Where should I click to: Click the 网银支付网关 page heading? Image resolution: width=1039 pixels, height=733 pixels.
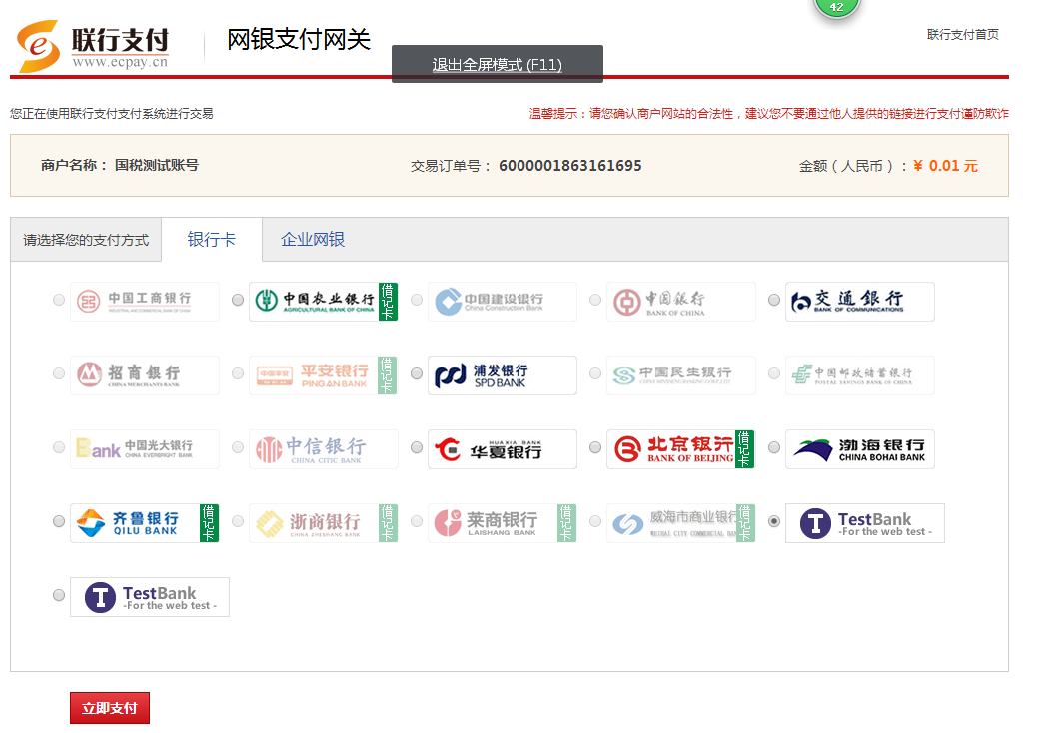tap(298, 40)
